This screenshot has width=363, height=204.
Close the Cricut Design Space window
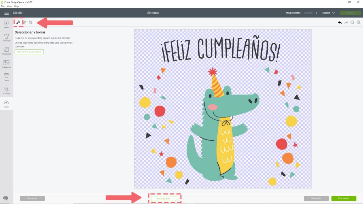(x=358, y=2)
